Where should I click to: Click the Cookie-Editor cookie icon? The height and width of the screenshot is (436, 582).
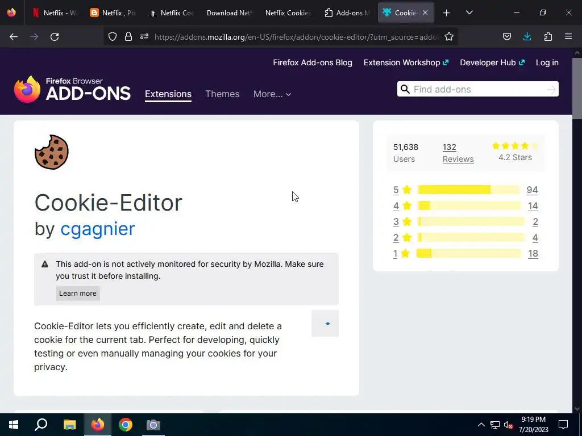tap(52, 152)
